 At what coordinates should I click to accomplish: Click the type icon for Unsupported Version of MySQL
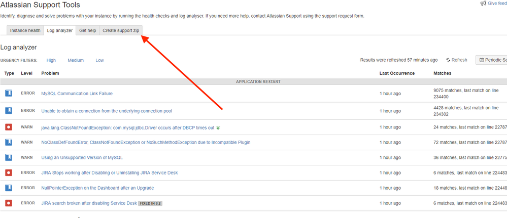pos(9,157)
